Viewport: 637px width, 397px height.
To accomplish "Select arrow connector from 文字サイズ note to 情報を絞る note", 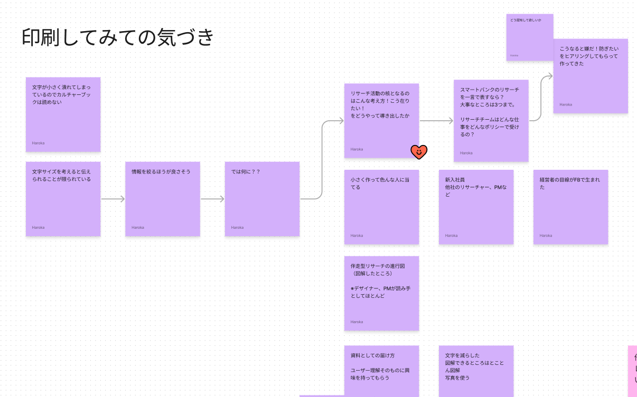I will pyautogui.click(x=113, y=199).
